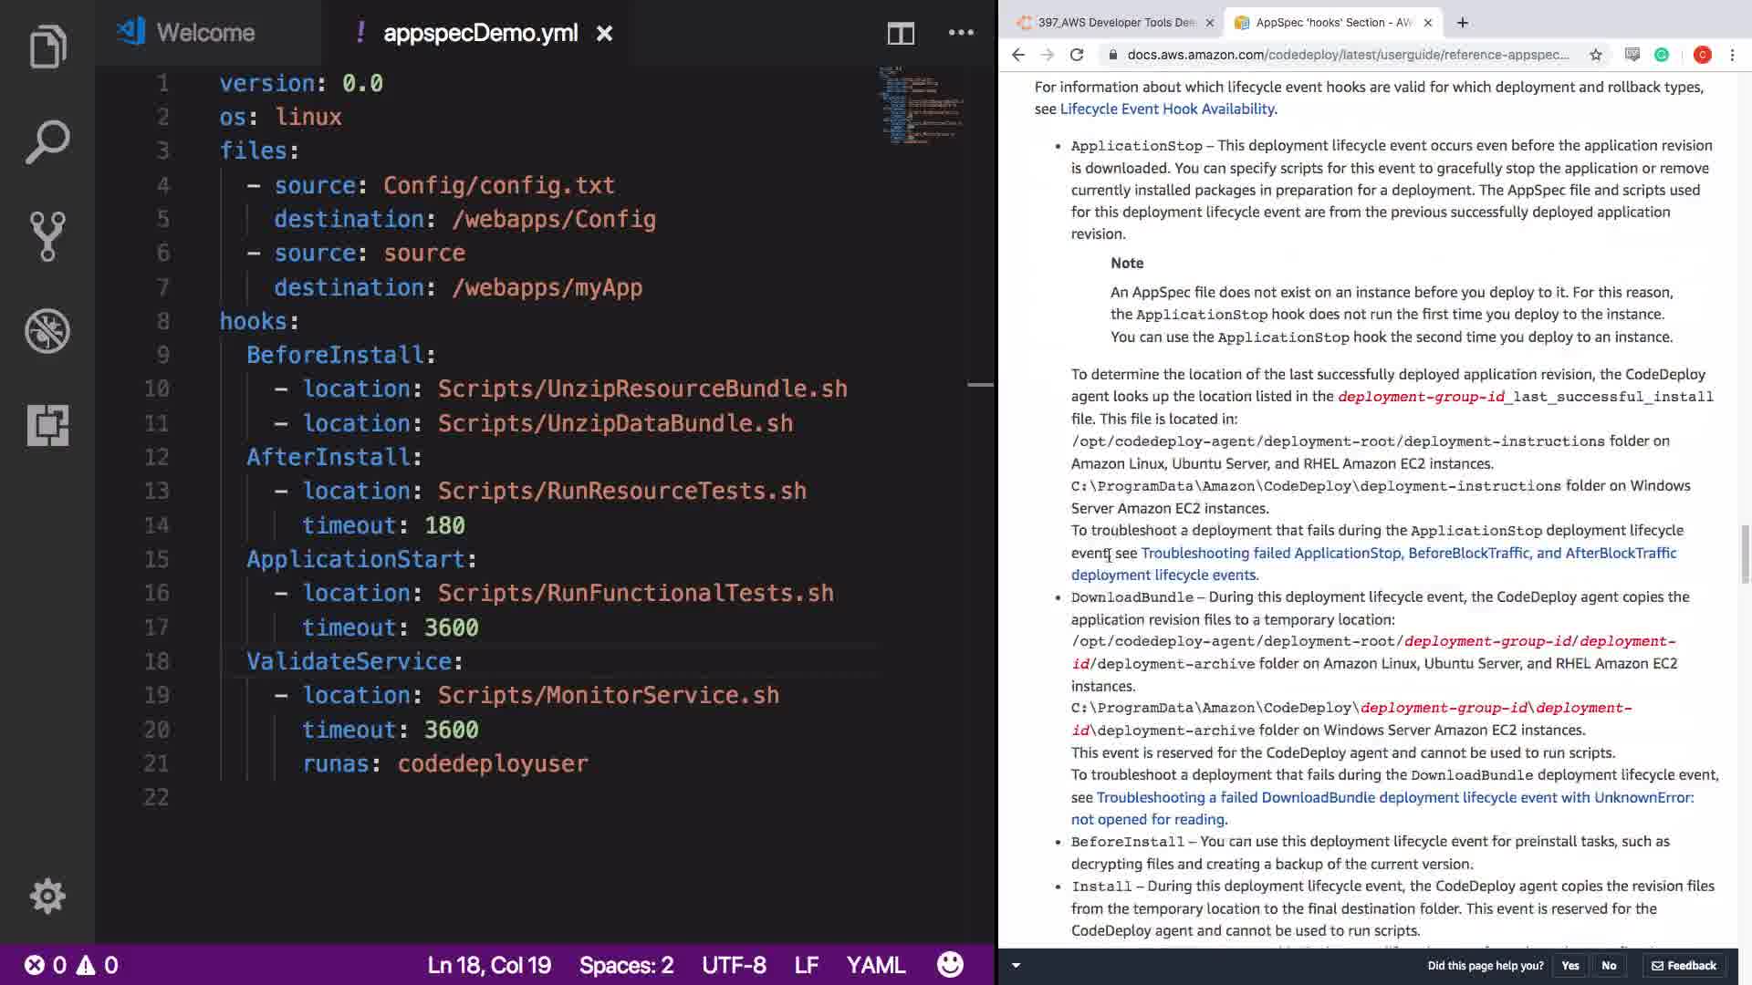
Task: Open the Source Control branch icon
Action: coord(47,236)
